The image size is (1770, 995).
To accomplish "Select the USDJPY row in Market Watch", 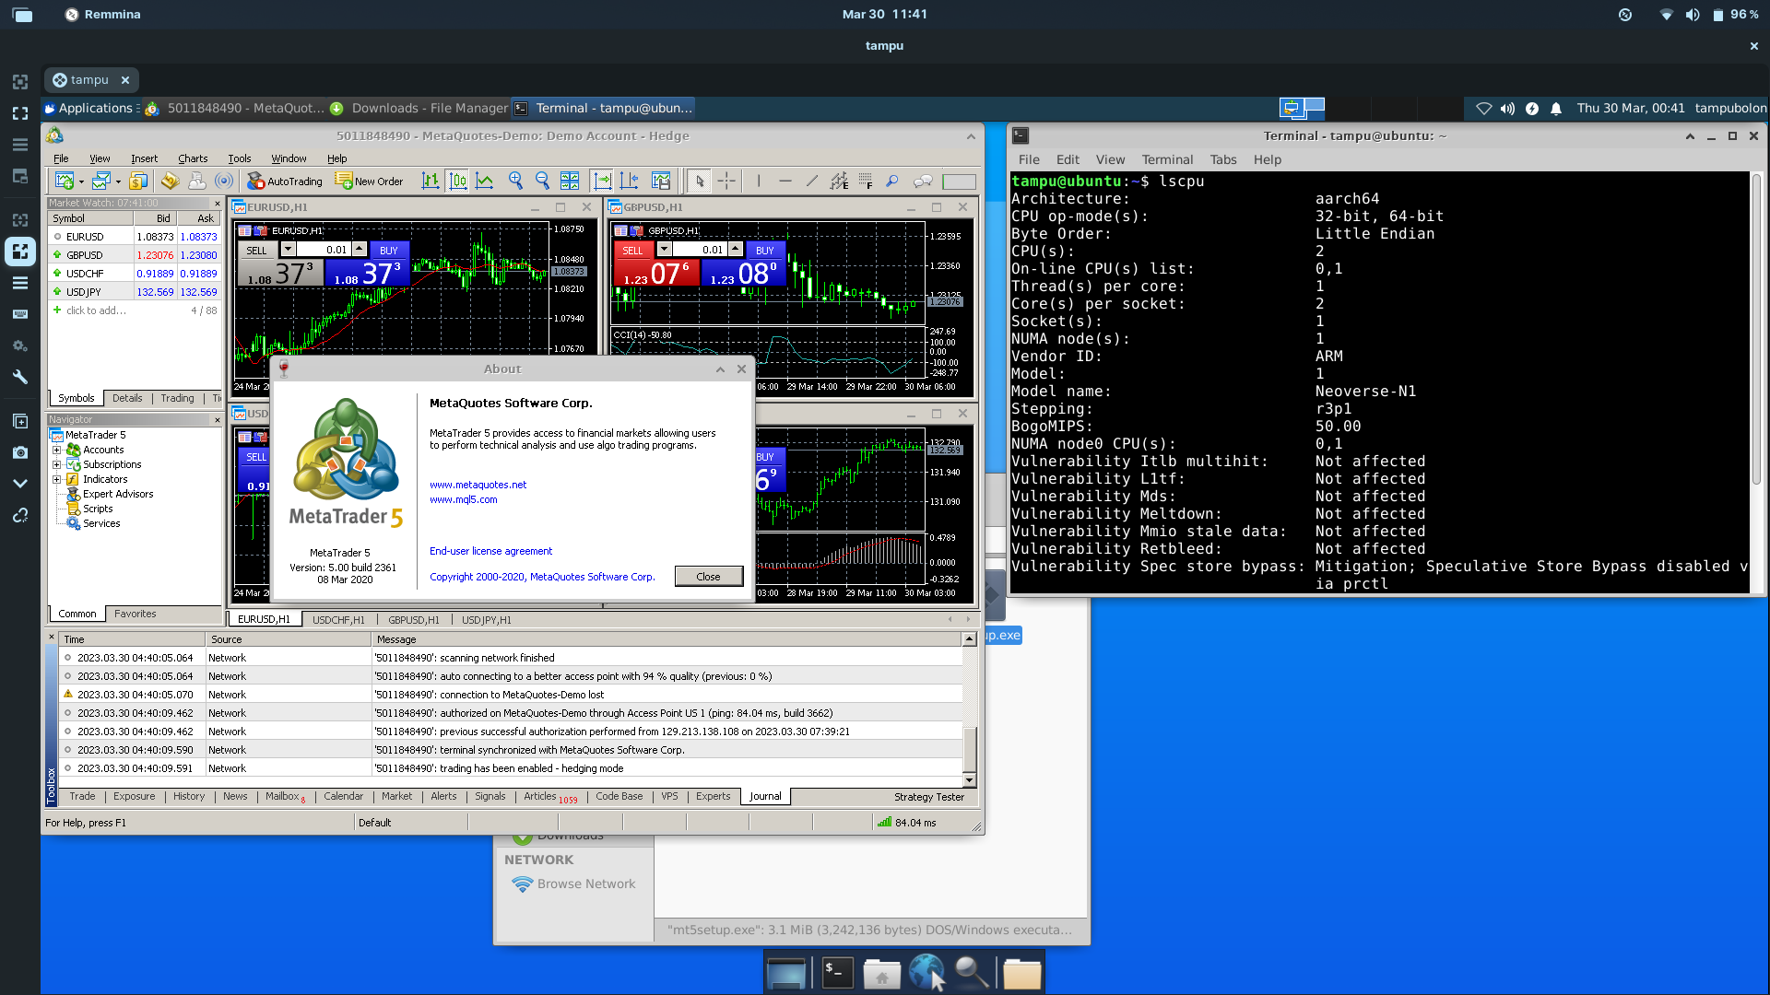I will (135, 292).
